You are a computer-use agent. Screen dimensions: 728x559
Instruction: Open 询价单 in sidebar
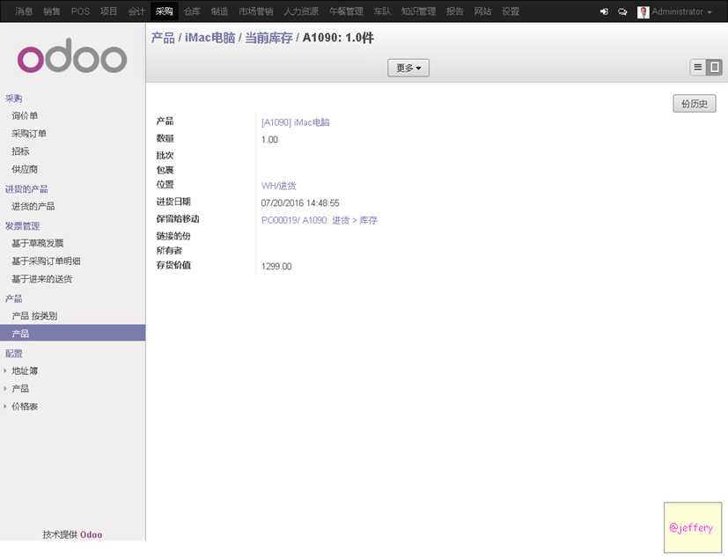click(x=25, y=115)
